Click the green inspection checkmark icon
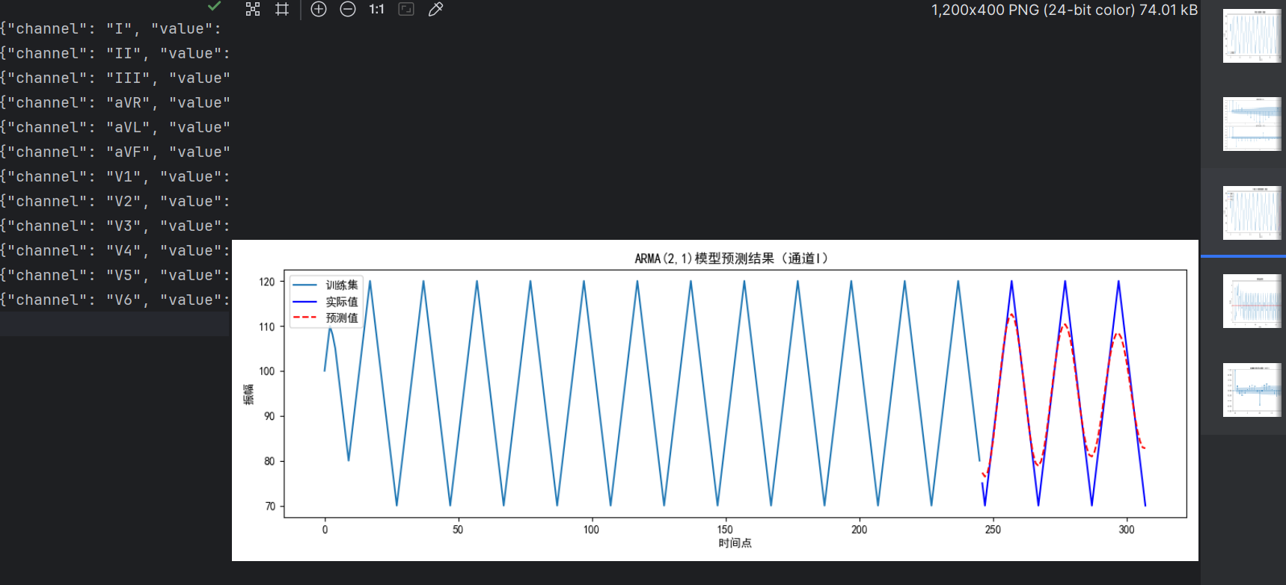 pyautogui.click(x=215, y=6)
